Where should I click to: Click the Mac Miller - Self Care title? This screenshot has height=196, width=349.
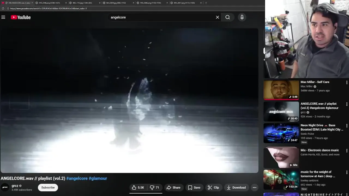(x=315, y=82)
